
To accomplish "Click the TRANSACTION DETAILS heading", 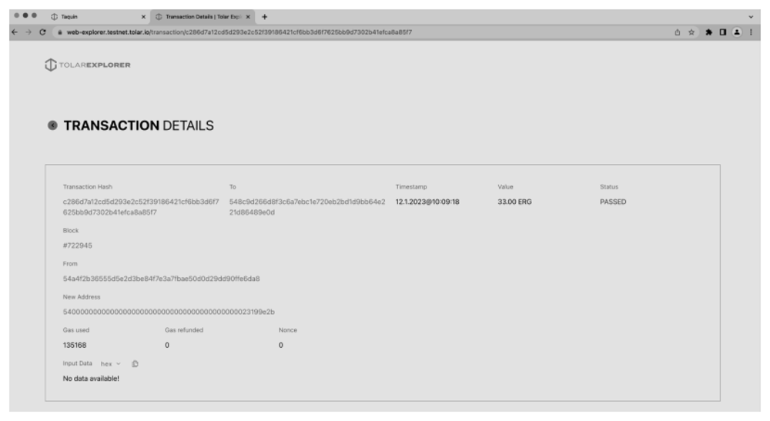I will 139,125.
